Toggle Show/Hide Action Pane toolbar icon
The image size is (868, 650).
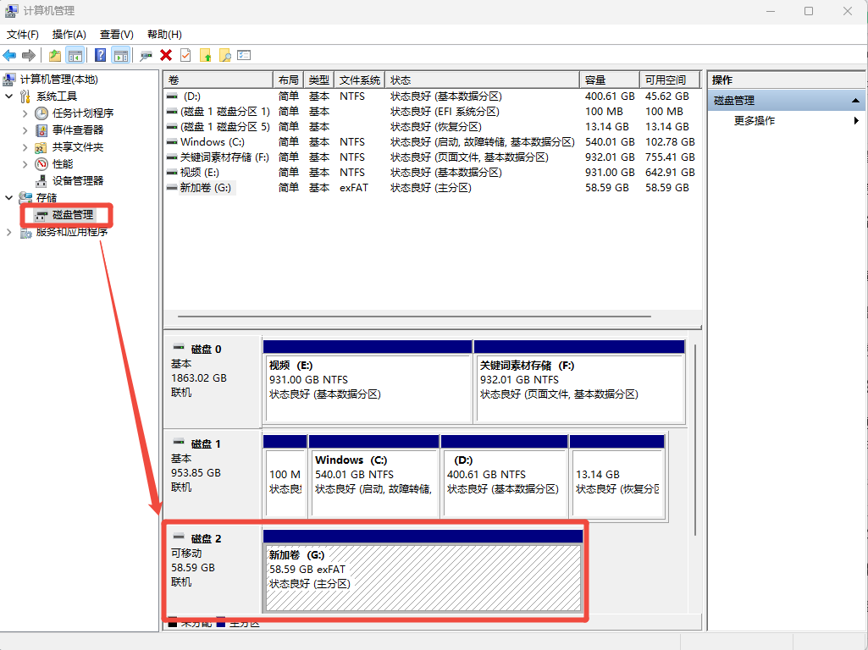121,55
